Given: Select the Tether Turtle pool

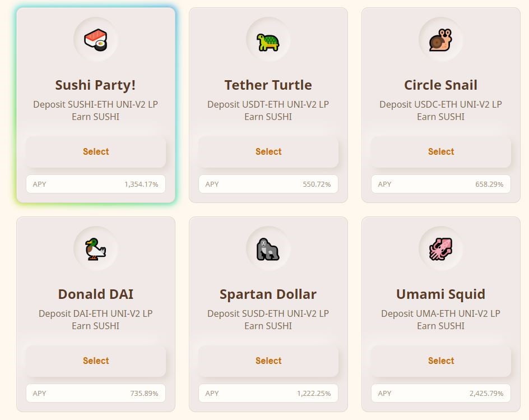Looking at the screenshot, I should point(268,151).
